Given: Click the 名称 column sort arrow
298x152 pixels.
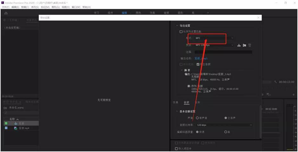Looking at the screenshot, I should (18, 119).
